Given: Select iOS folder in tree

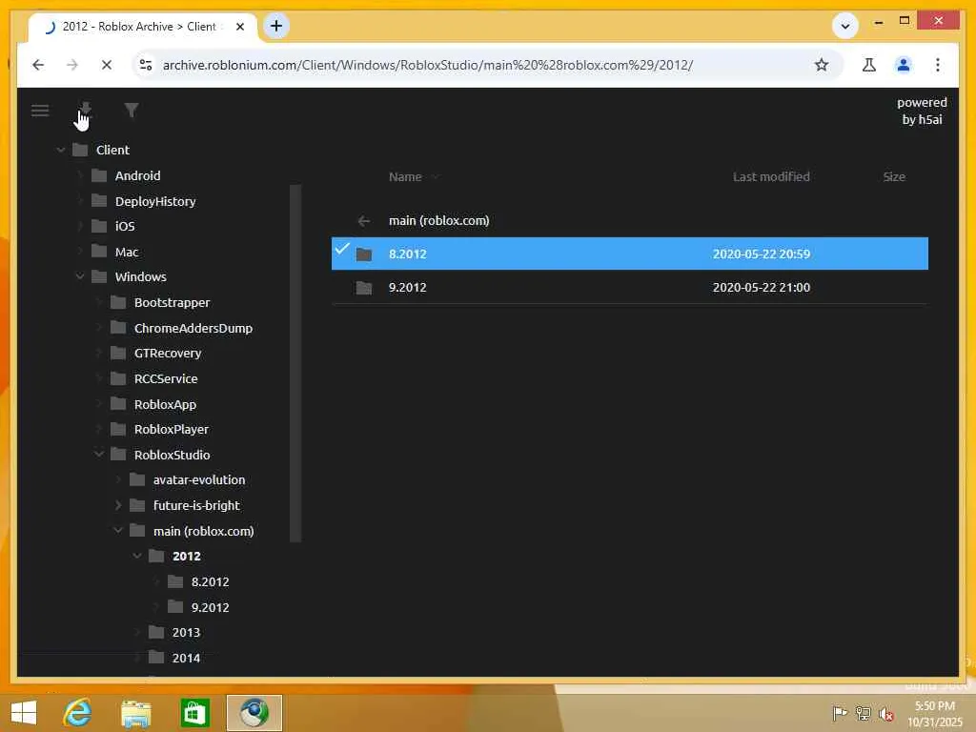Looking at the screenshot, I should [125, 226].
